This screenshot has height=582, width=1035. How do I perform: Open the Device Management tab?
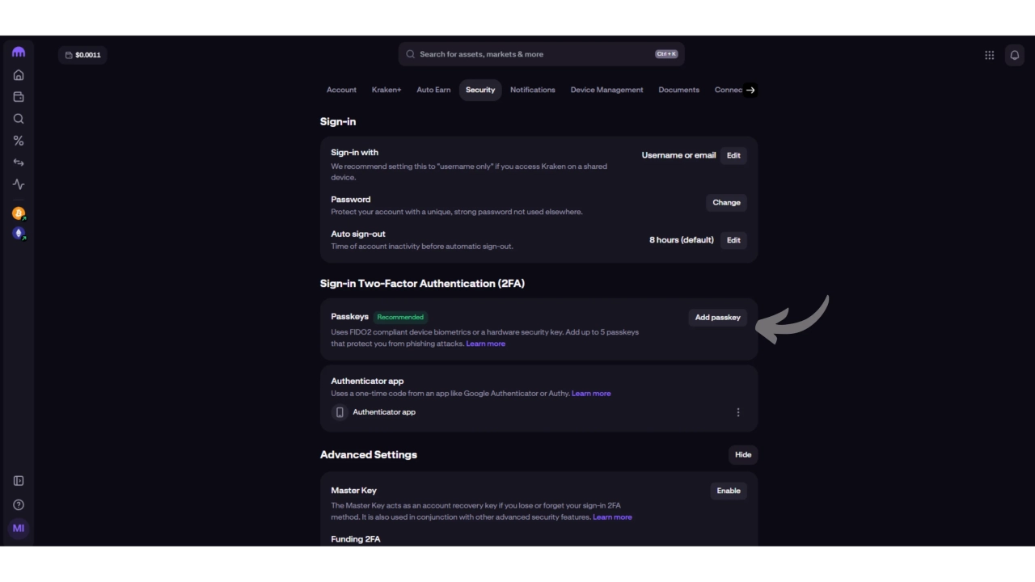(606, 90)
